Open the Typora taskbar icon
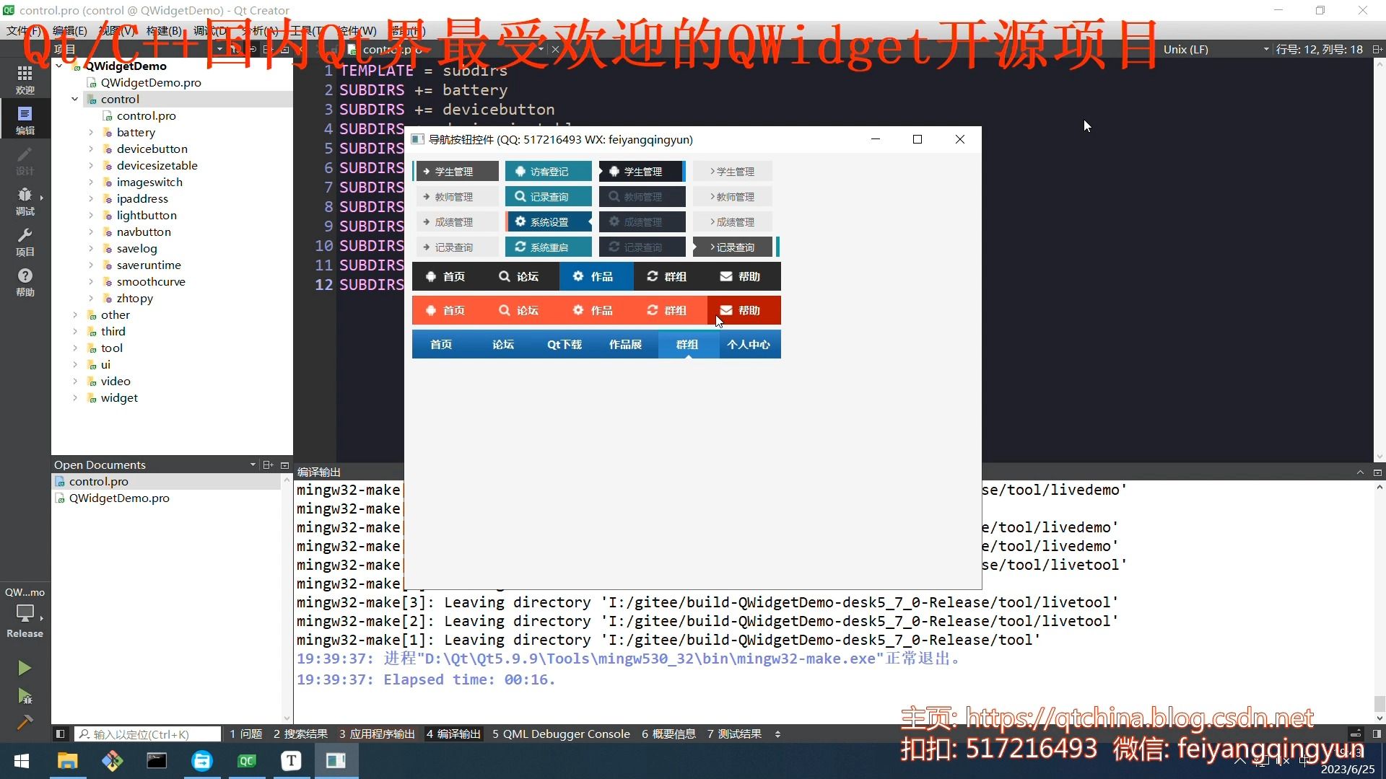 click(292, 761)
